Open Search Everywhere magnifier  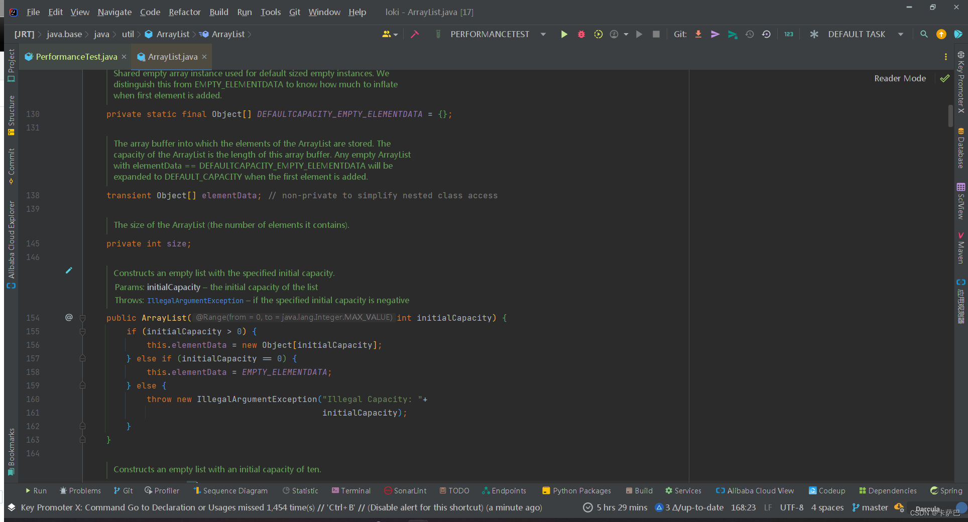[924, 34]
